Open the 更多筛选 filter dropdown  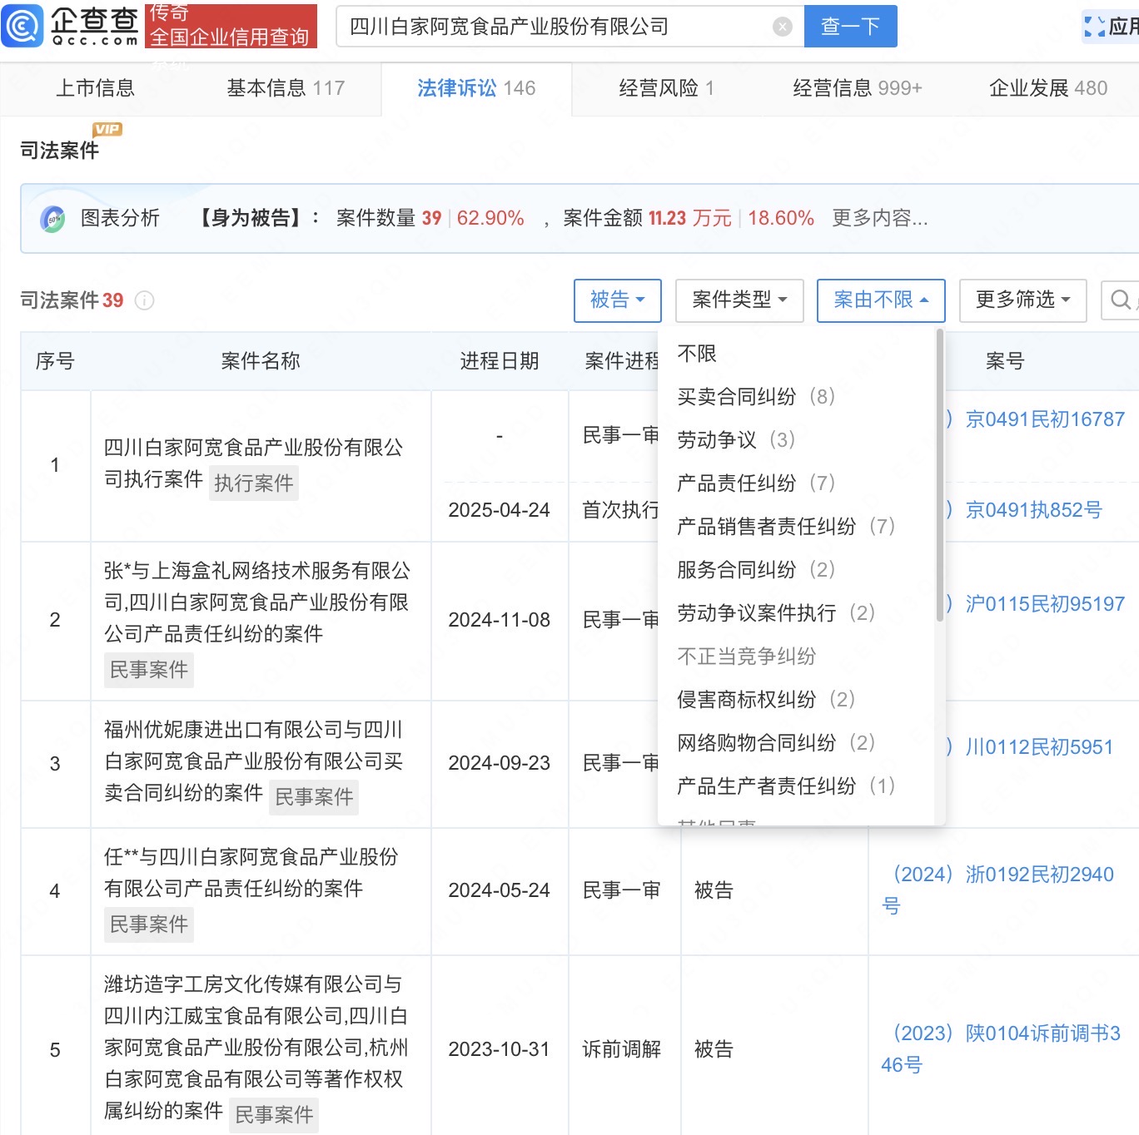[1022, 300]
